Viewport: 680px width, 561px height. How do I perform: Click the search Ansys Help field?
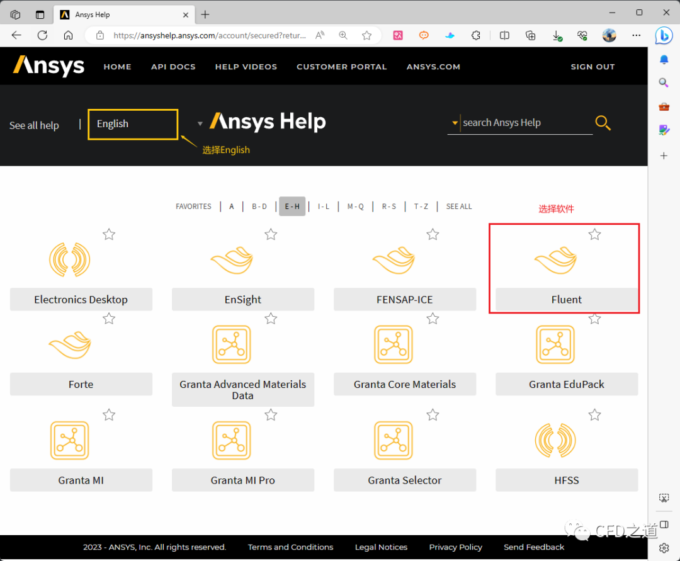[526, 123]
